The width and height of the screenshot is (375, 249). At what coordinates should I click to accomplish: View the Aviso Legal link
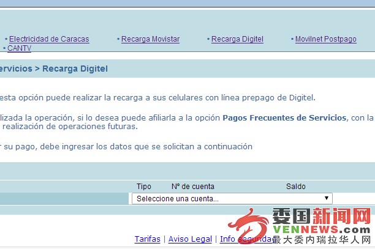tap(190, 239)
